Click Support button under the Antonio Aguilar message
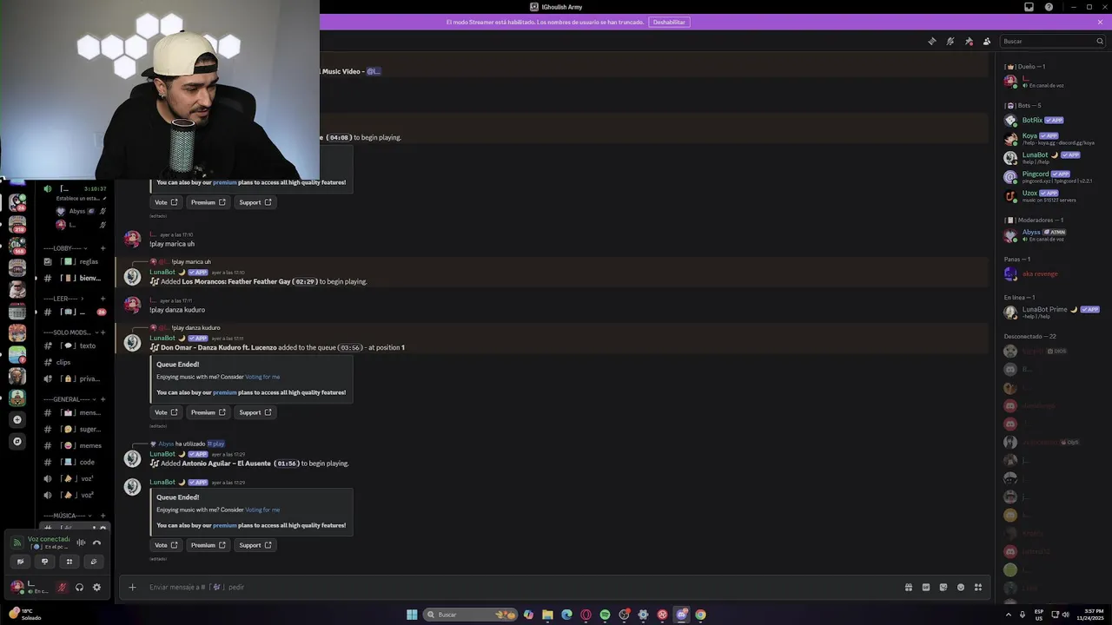The image size is (1112, 625). point(255,545)
